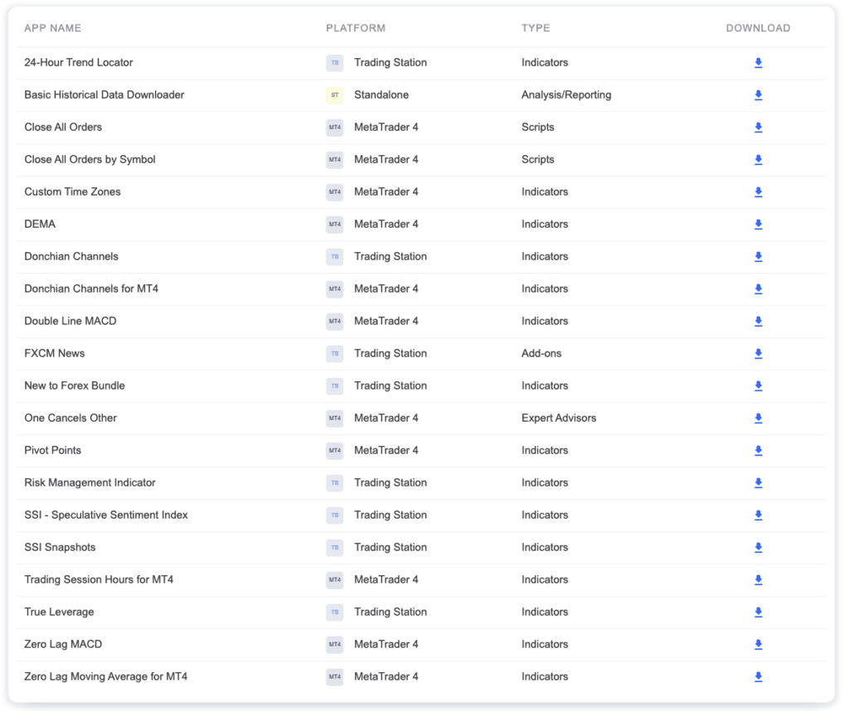Click the True Leverage app name
Viewport: 849px width, 711px height.
(59, 612)
